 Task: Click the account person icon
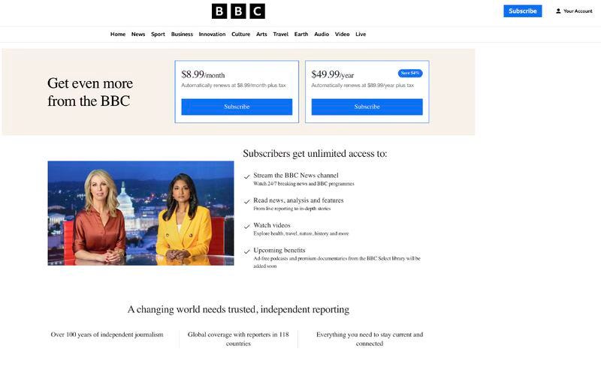click(x=558, y=11)
